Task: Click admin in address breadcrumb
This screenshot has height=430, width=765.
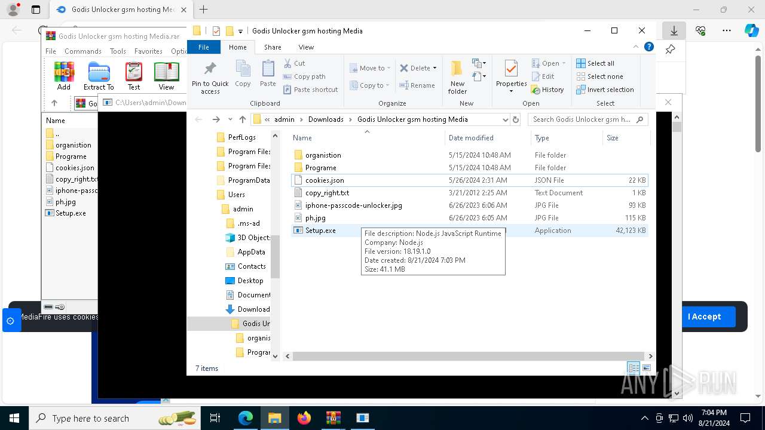Action: [284, 119]
